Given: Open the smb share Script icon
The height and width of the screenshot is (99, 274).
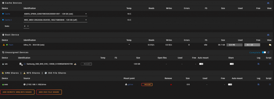Looking at the screenshot, I should coord(270,84).
